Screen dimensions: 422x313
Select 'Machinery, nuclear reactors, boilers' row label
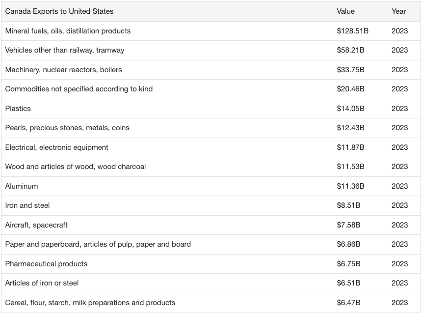pos(63,70)
